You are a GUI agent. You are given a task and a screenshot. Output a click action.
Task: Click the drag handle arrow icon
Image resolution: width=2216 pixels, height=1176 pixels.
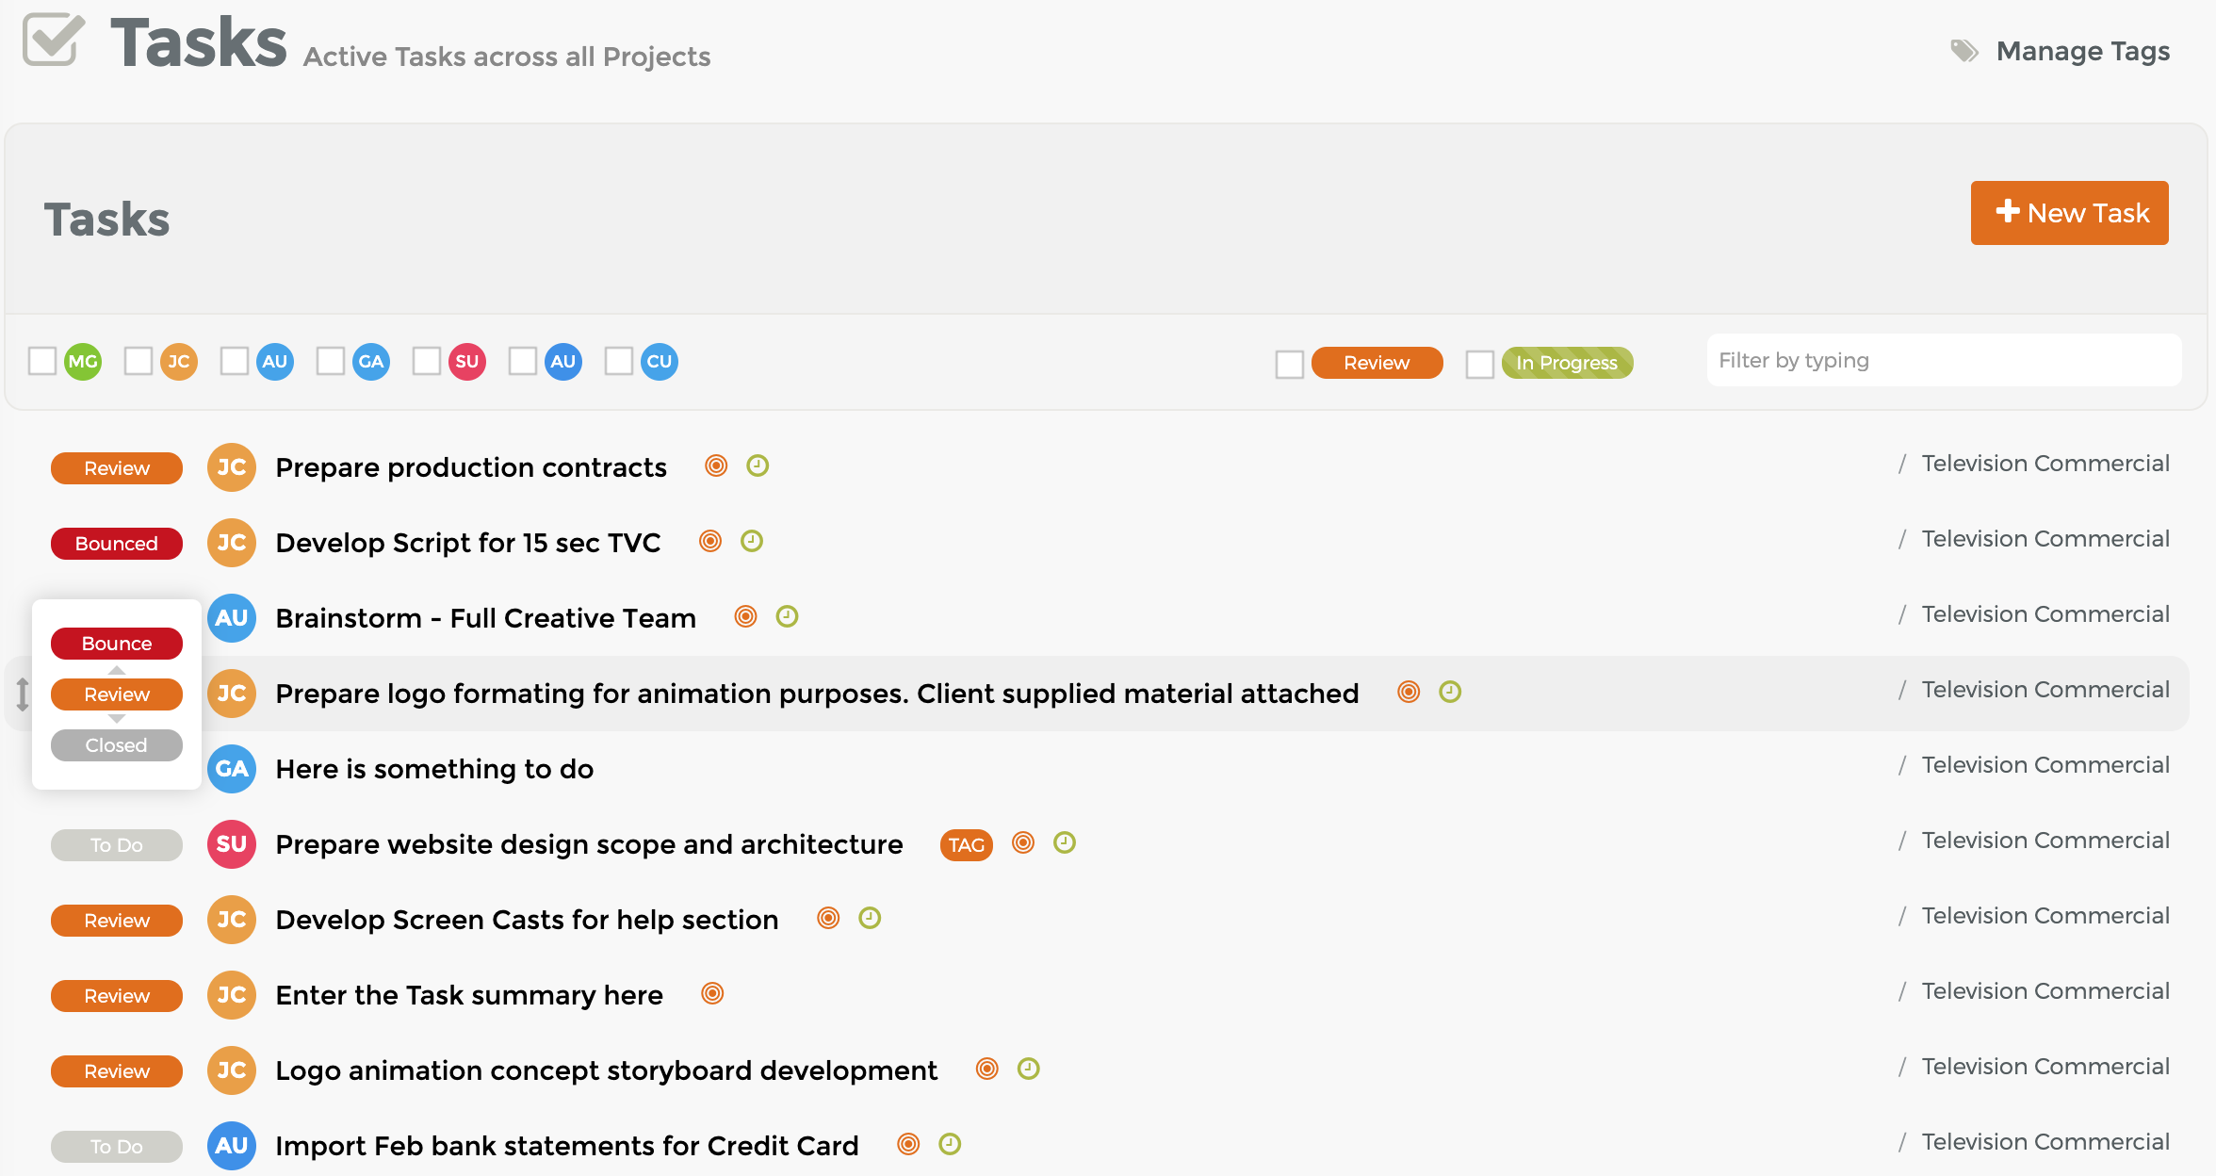tap(23, 694)
